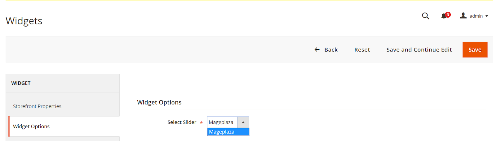Viewport: 496px width, 145px height.
Task: Expand the admin account caret
Action: click(x=487, y=16)
